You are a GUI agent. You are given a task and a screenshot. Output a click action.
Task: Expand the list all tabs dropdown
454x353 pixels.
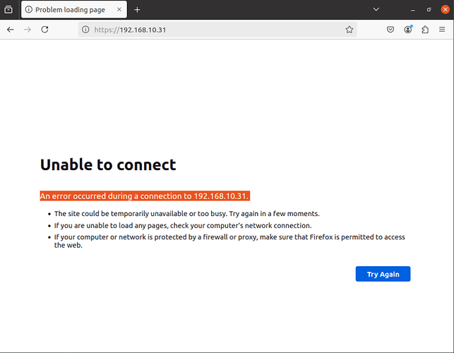click(x=376, y=10)
